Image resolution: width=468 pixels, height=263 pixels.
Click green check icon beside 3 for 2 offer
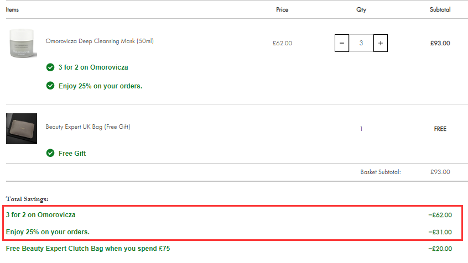pos(50,67)
